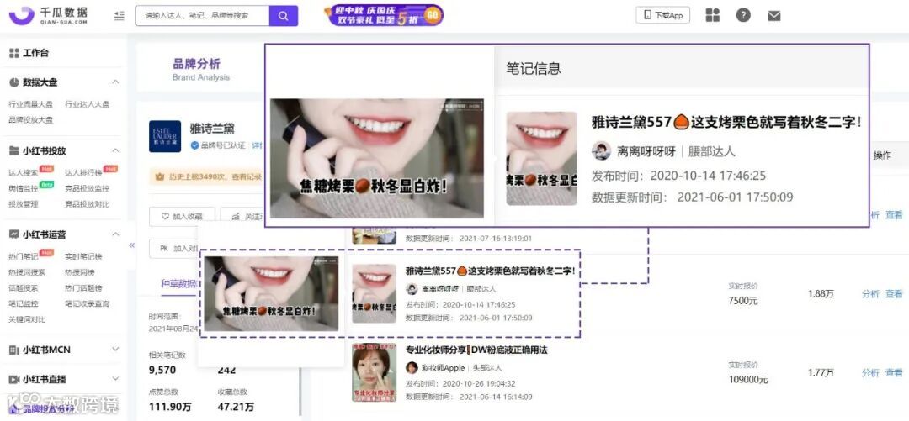
Task: Click 分析 in the 109000元 row
Action: (x=870, y=372)
